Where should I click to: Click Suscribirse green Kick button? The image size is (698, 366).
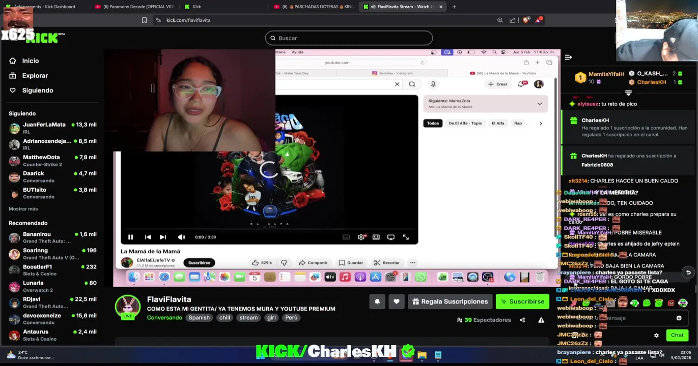pos(522,301)
